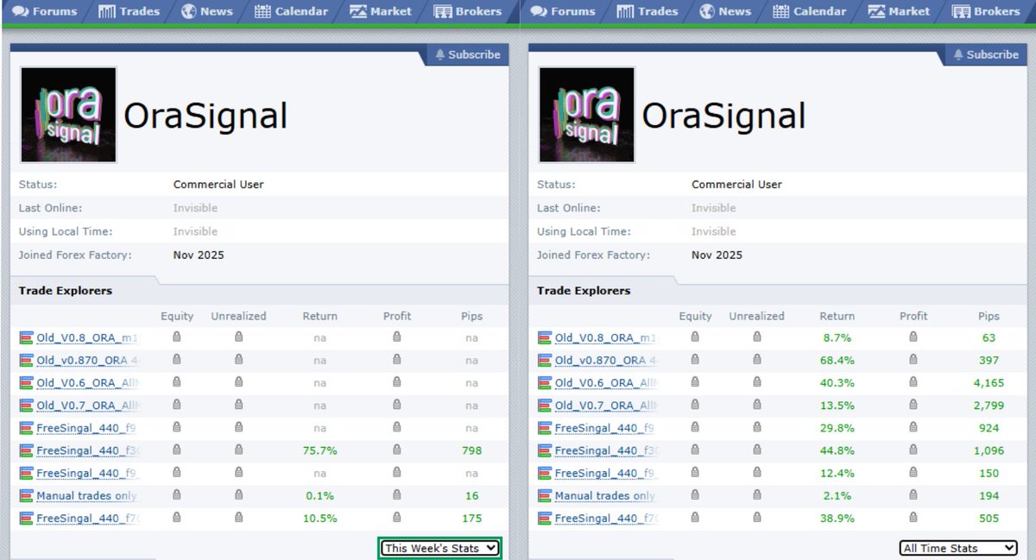The height and width of the screenshot is (560, 1036).
Task: Click the 798 pips value
Action: pos(471,450)
